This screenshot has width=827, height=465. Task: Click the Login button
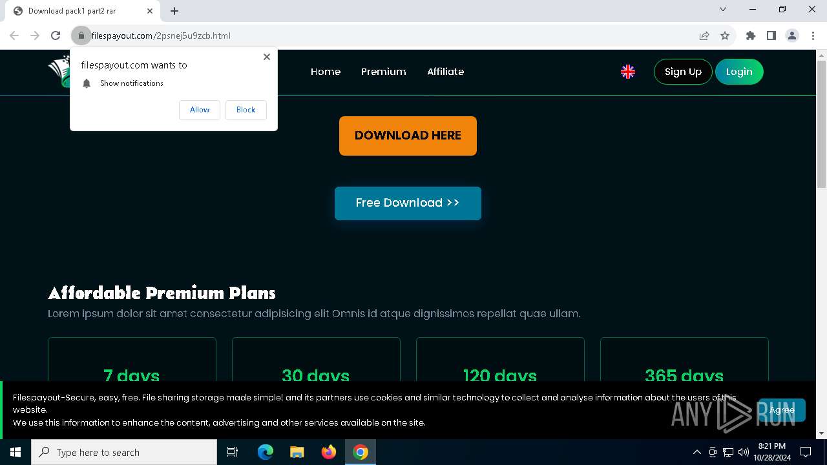(739, 72)
